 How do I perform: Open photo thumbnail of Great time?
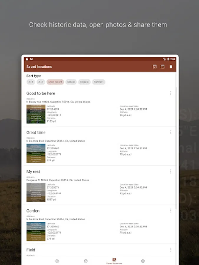tap(36, 153)
